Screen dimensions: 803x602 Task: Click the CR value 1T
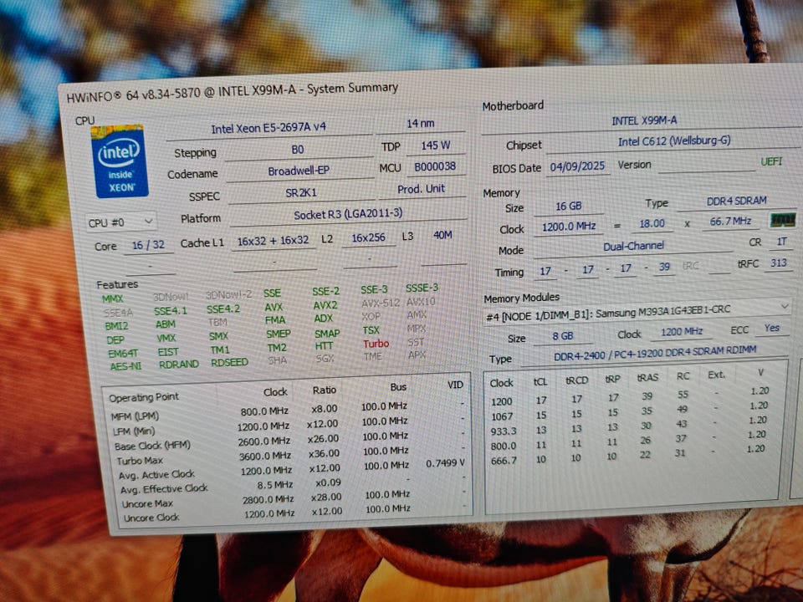point(781,242)
